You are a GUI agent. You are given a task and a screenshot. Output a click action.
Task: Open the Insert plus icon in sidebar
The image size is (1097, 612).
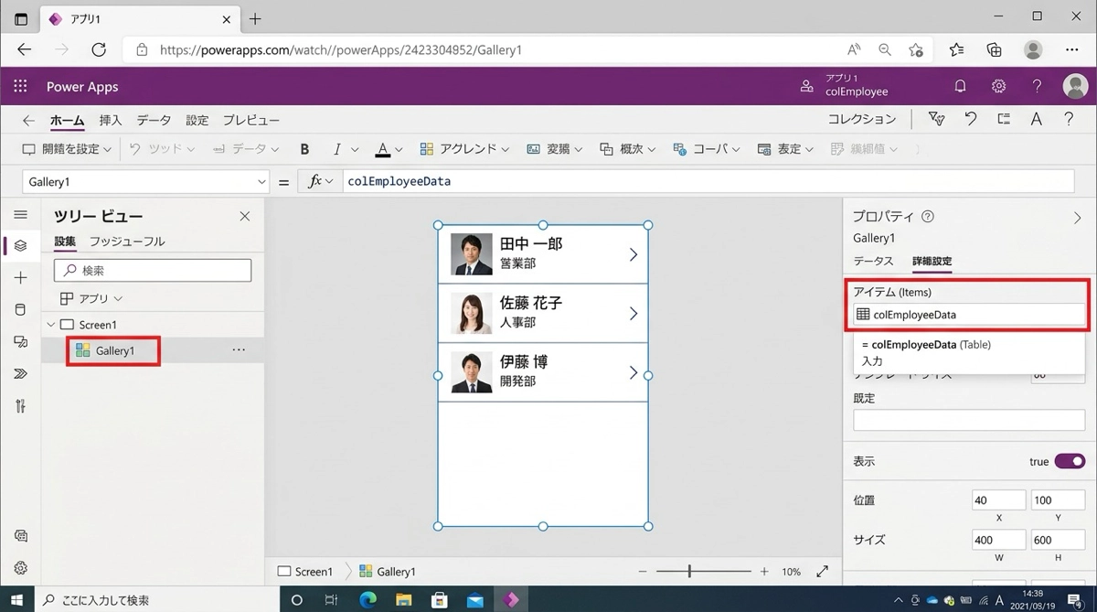point(21,278)
